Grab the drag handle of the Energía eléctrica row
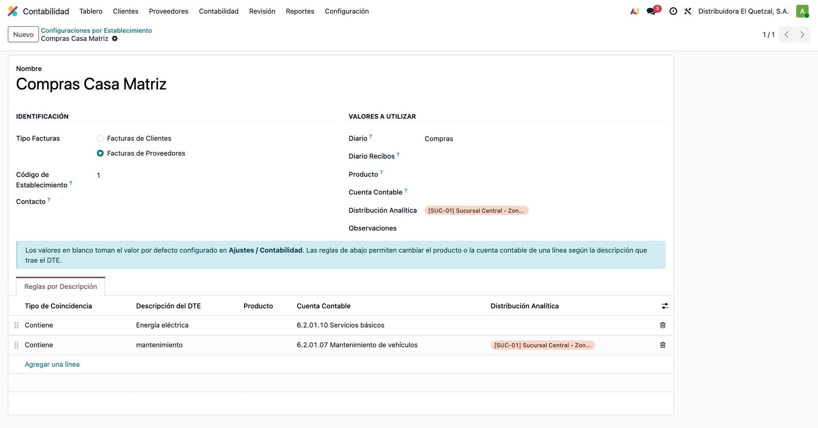Viewport: 818px width, 428px height. point(16,325)
